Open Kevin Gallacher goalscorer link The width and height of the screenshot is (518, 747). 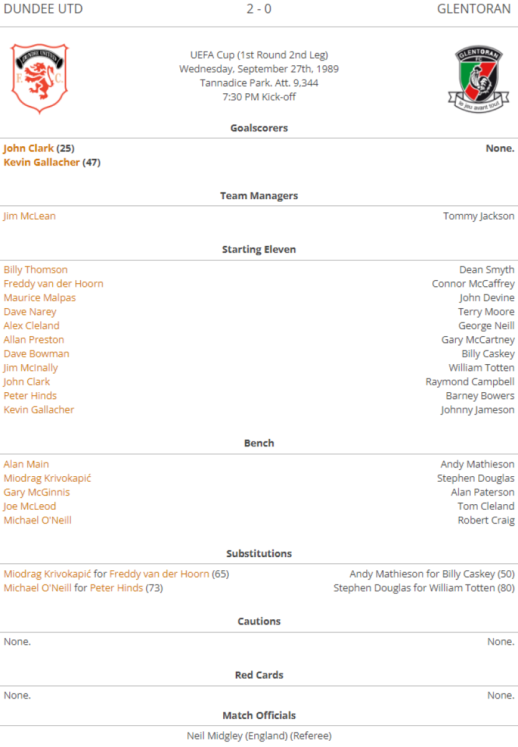pyautogui.click(x=42, y=162)
